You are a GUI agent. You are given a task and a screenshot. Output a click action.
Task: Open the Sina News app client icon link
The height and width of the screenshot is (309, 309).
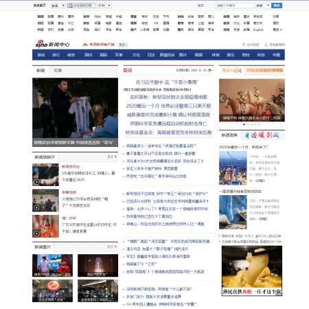pos(85,45)
